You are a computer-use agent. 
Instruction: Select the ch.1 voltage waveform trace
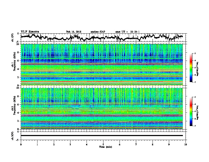(102, 38)
